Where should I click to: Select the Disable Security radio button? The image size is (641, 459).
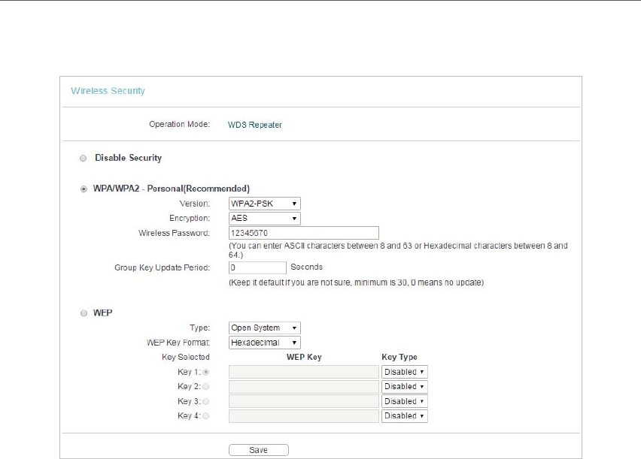coord(83,159)
